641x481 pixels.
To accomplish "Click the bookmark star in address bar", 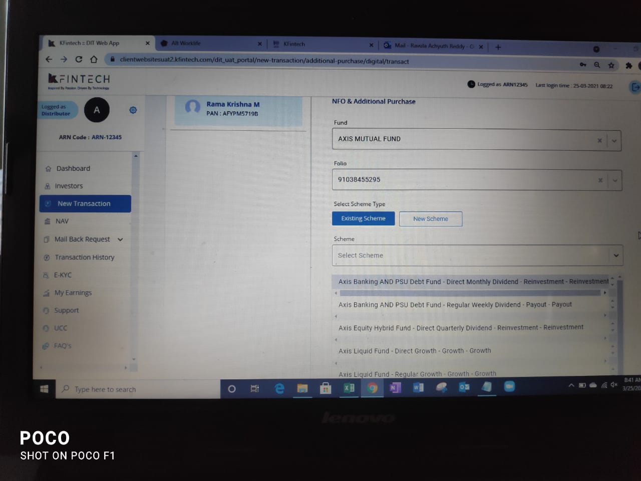I will click(x=611, y=65).
